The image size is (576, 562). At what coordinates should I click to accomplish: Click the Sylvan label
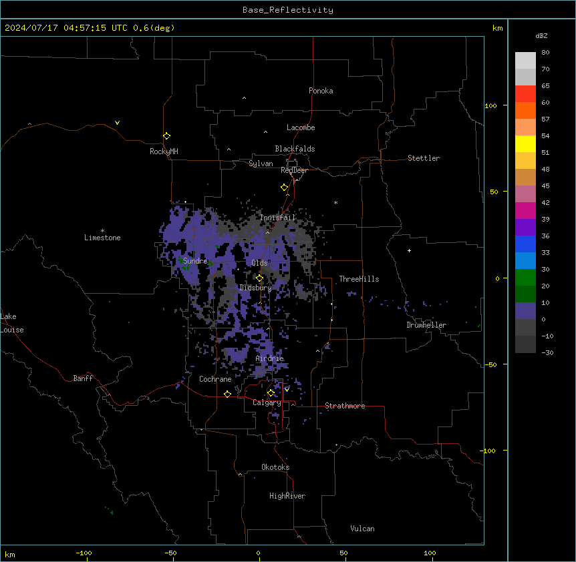pyautogui.click(x=261, y=164)
